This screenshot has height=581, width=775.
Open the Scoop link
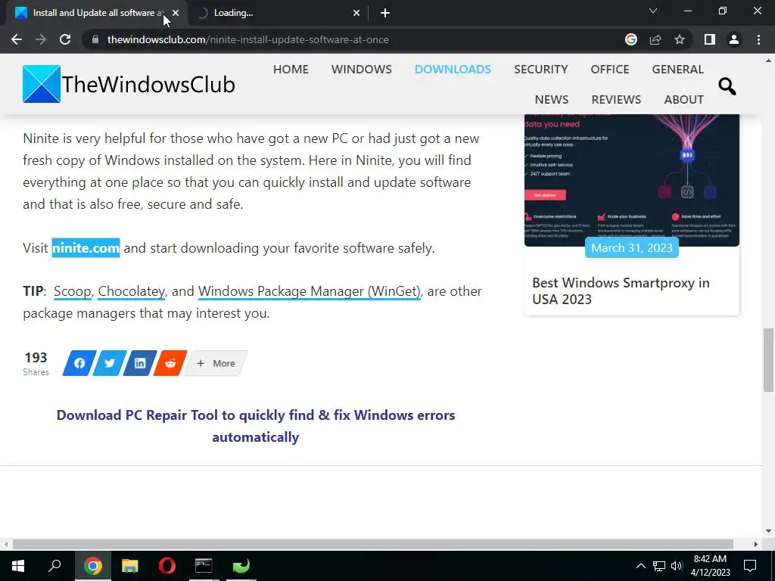(x=72, y=291)
